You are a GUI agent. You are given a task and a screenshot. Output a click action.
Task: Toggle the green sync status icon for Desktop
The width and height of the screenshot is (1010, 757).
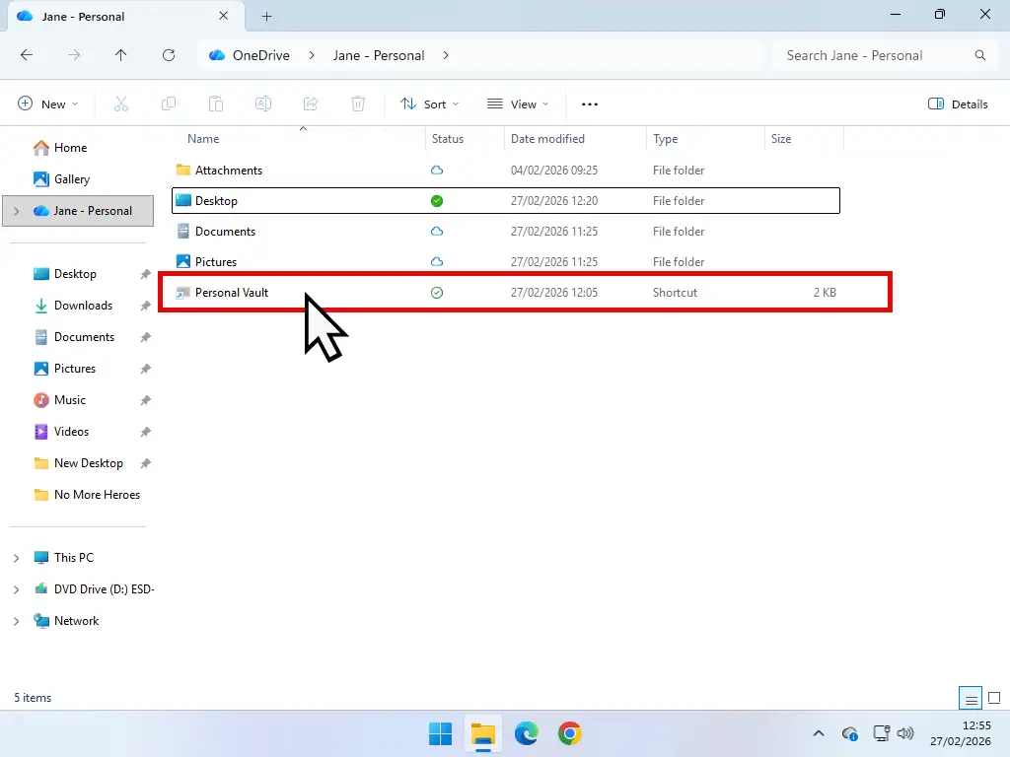tap(436, 200)
